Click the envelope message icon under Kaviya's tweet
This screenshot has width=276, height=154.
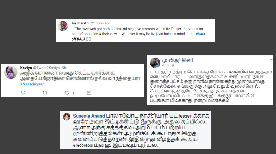89,93
